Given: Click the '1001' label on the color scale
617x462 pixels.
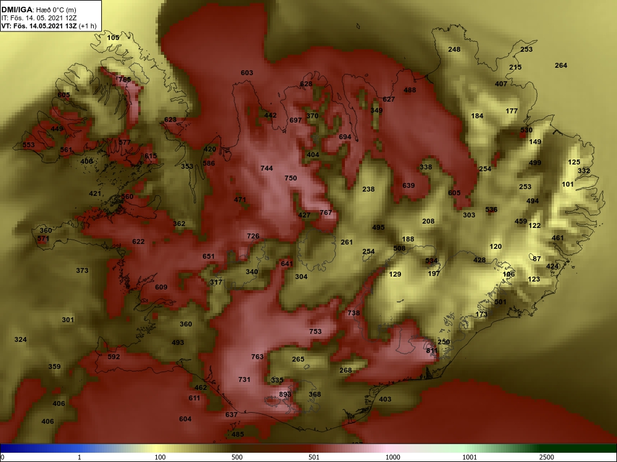Looking at the screenshot, I should pos(470,457).
